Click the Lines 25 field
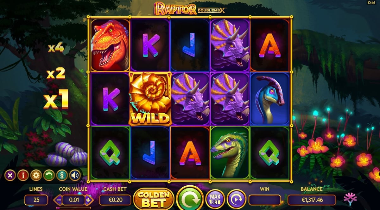 [36, 200]
